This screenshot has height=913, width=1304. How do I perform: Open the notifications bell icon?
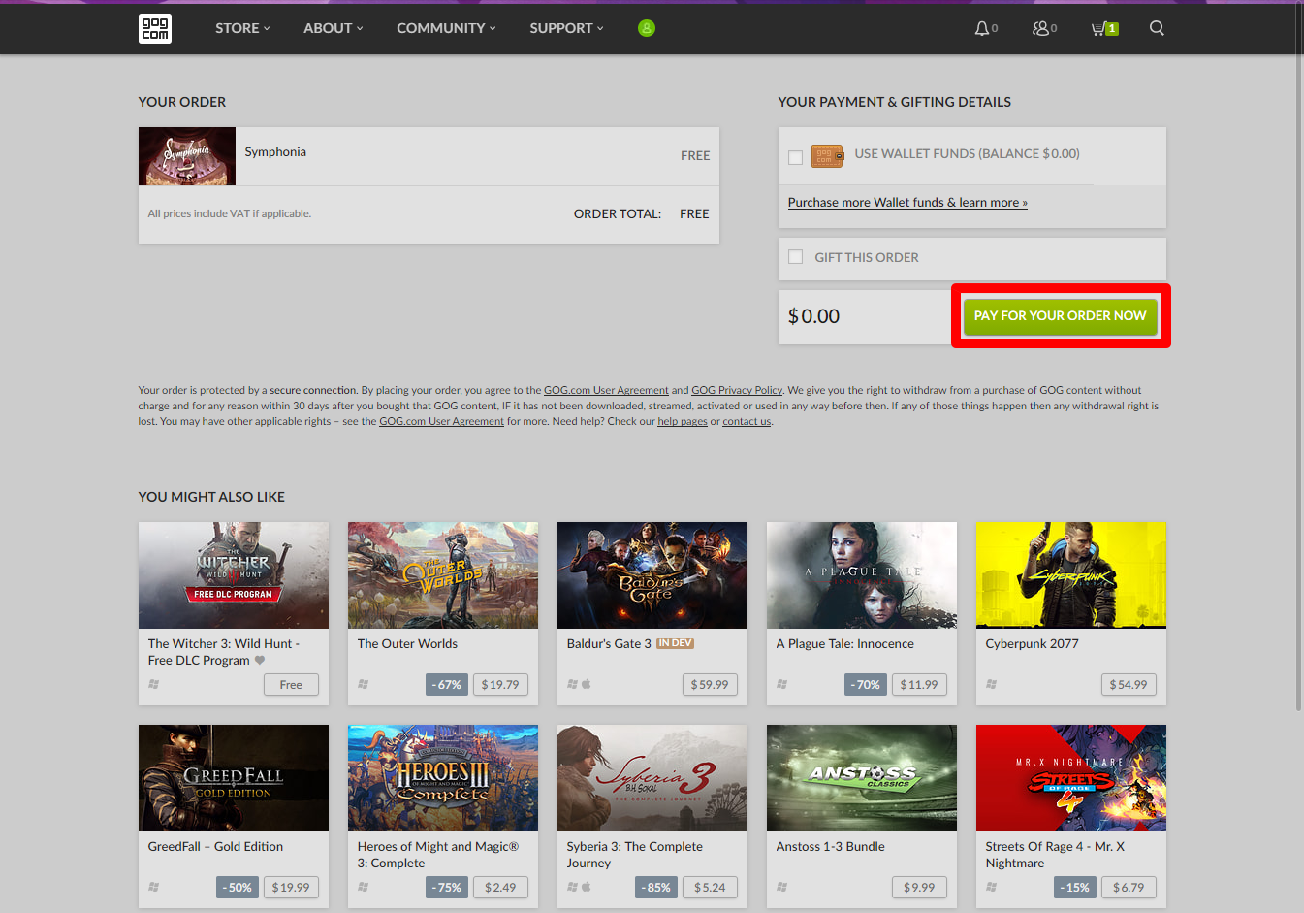click(x=982, y=28)
